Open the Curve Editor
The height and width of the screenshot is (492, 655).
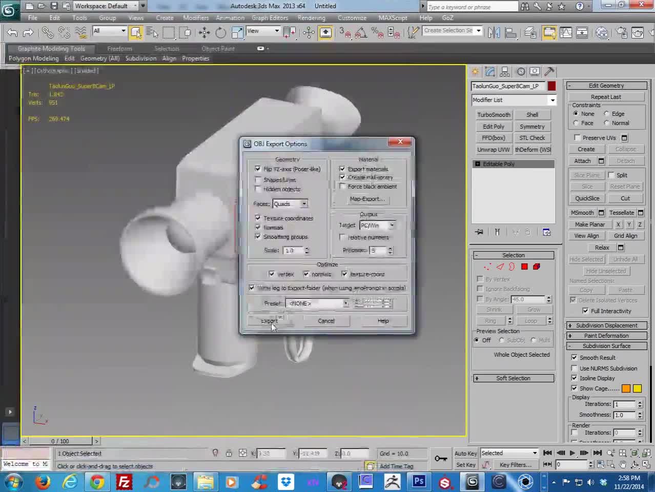pyautogui.click(x=566, y=33)
